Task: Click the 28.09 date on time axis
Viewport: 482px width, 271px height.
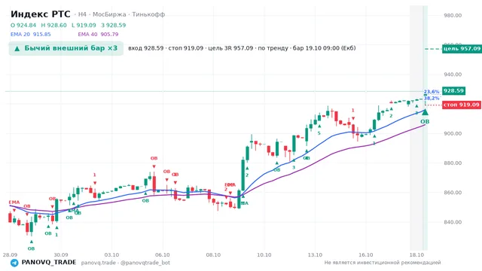Action: pos(10,255)
